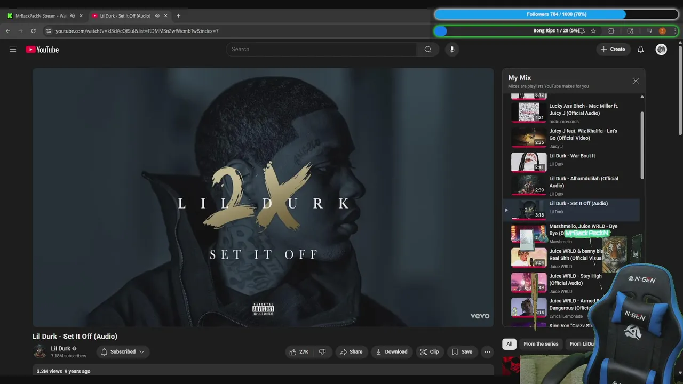Share the Lil Durk video
683x384 pixels.
(351, 352)
